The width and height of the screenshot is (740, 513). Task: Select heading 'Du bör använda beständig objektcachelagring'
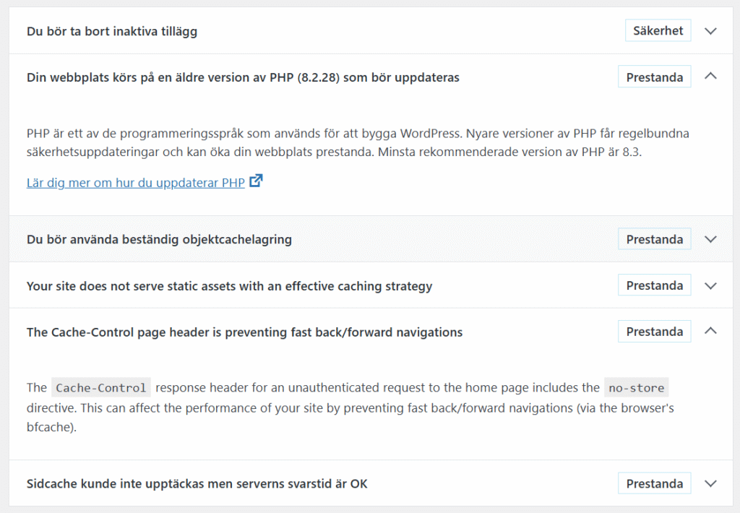click(159, 240)
